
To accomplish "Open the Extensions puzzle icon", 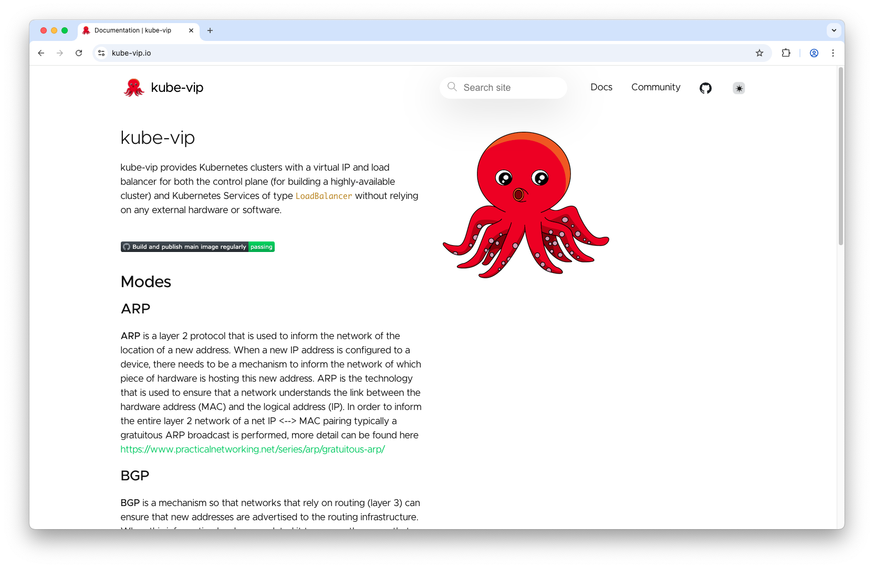I will 786,53.
